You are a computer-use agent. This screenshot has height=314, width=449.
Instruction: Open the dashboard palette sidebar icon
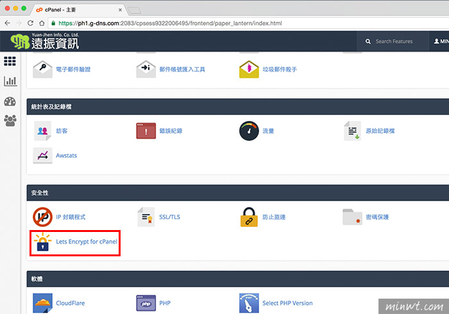click(10, 101)
